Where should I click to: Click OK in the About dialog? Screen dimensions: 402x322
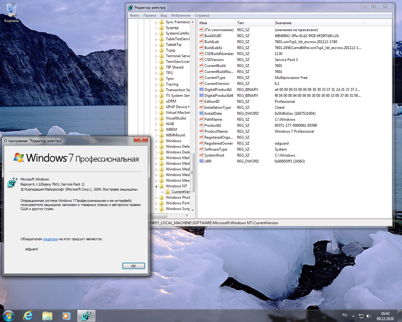133,266
